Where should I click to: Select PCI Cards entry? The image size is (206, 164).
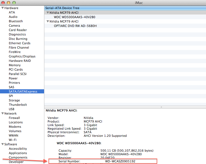16,70
